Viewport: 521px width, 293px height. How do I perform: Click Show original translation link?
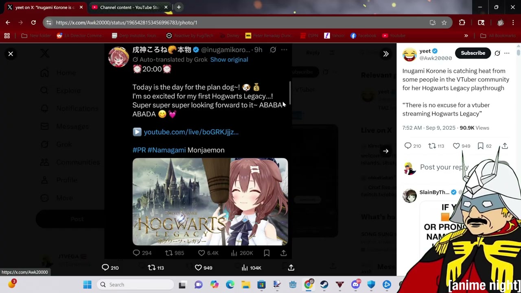point(229,59)
